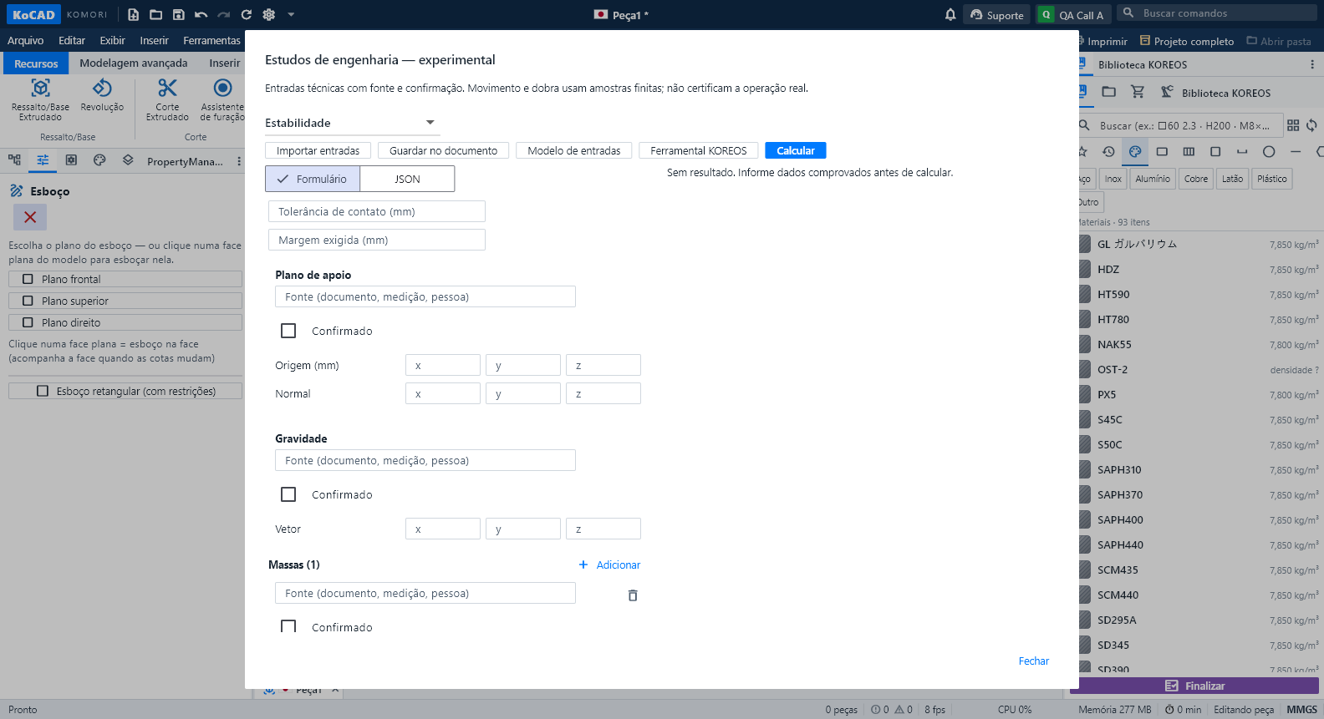This screenshot has width=1324, height=719.
Task: Click Guardar no documento
Action: point(443,150)
